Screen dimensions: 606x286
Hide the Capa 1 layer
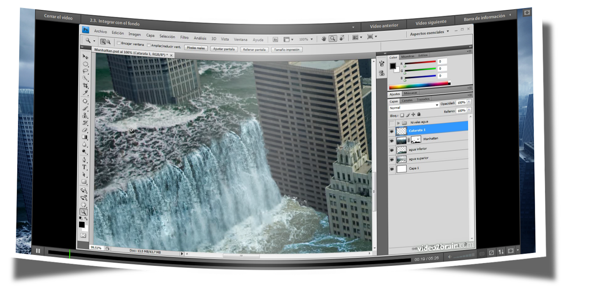coord(392,169)
